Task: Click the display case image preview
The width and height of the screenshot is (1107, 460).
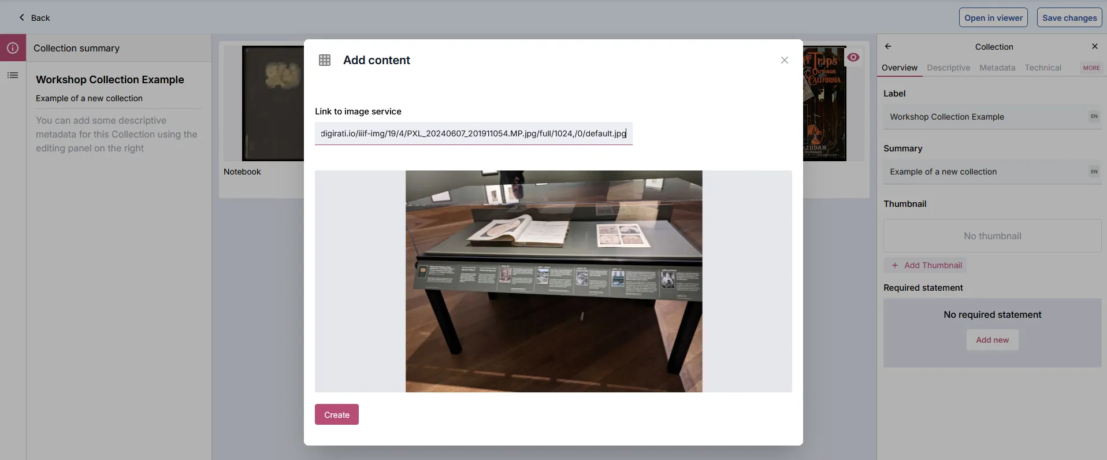Action: (553, 281)
